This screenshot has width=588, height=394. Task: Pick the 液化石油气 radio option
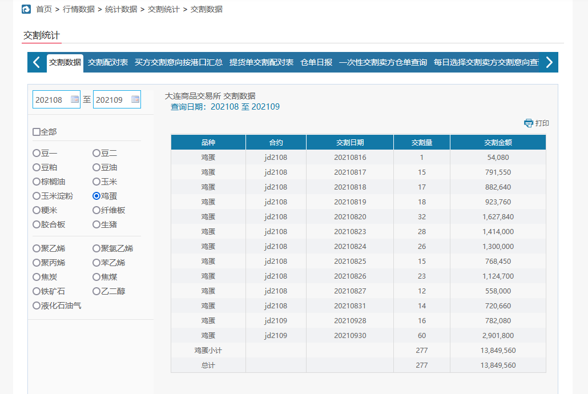[37, 305]
